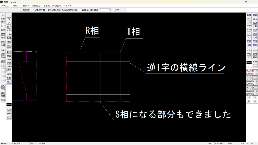This screenshot has height=145, width=258.
Task: Enable the 節間消し checkbox
Action: 80,10
